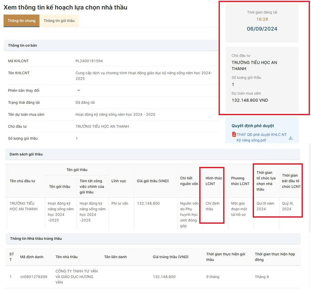Click Thông tin Nhà thầu trúng thầu header

153,238
